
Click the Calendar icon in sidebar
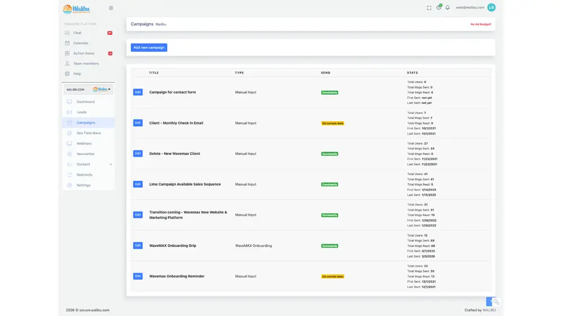67,43
